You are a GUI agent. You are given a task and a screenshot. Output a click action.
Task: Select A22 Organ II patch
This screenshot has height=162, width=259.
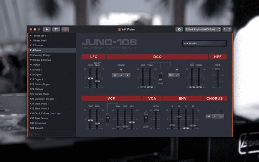(x=52, y=79)
